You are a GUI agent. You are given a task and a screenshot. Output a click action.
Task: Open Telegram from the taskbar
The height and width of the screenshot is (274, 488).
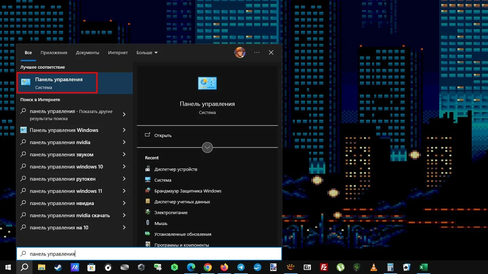coord(241,267)
